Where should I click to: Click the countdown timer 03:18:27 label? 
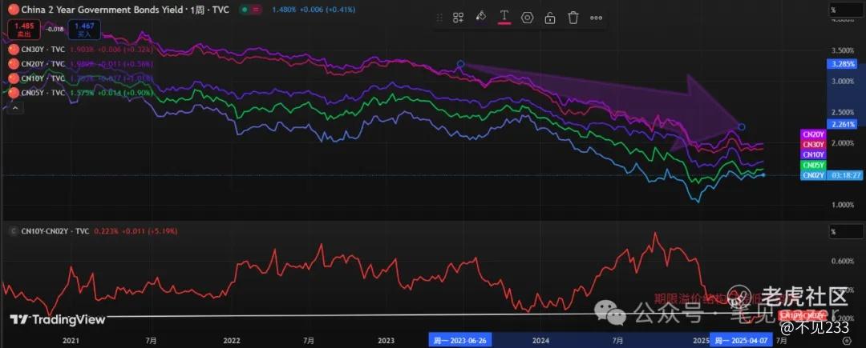tap(848, 175)
